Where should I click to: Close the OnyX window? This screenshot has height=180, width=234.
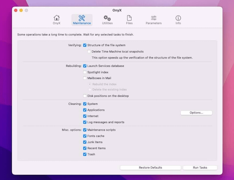pos(16,10)
